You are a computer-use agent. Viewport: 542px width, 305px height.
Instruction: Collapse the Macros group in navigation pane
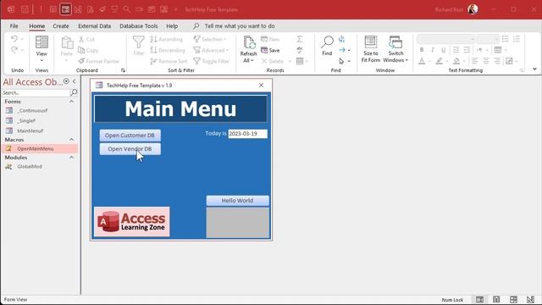coord(71,140)
